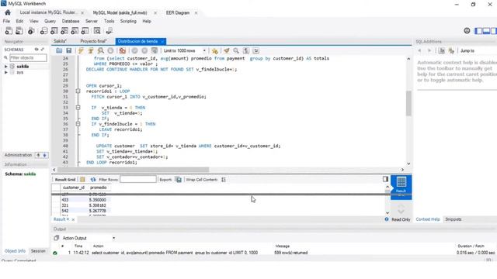Collapse the IF fold marker at line 33
The image size is (497, 279).
[78, 108]
